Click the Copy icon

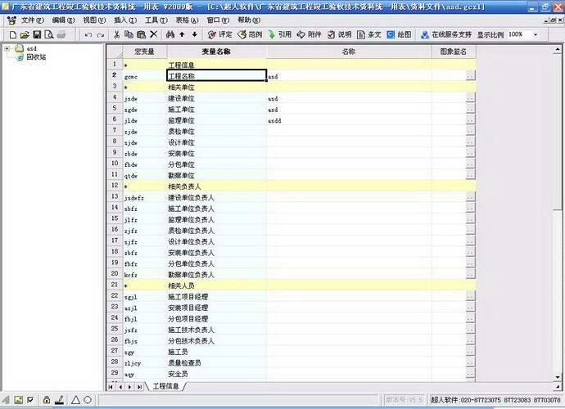point(129,34)
